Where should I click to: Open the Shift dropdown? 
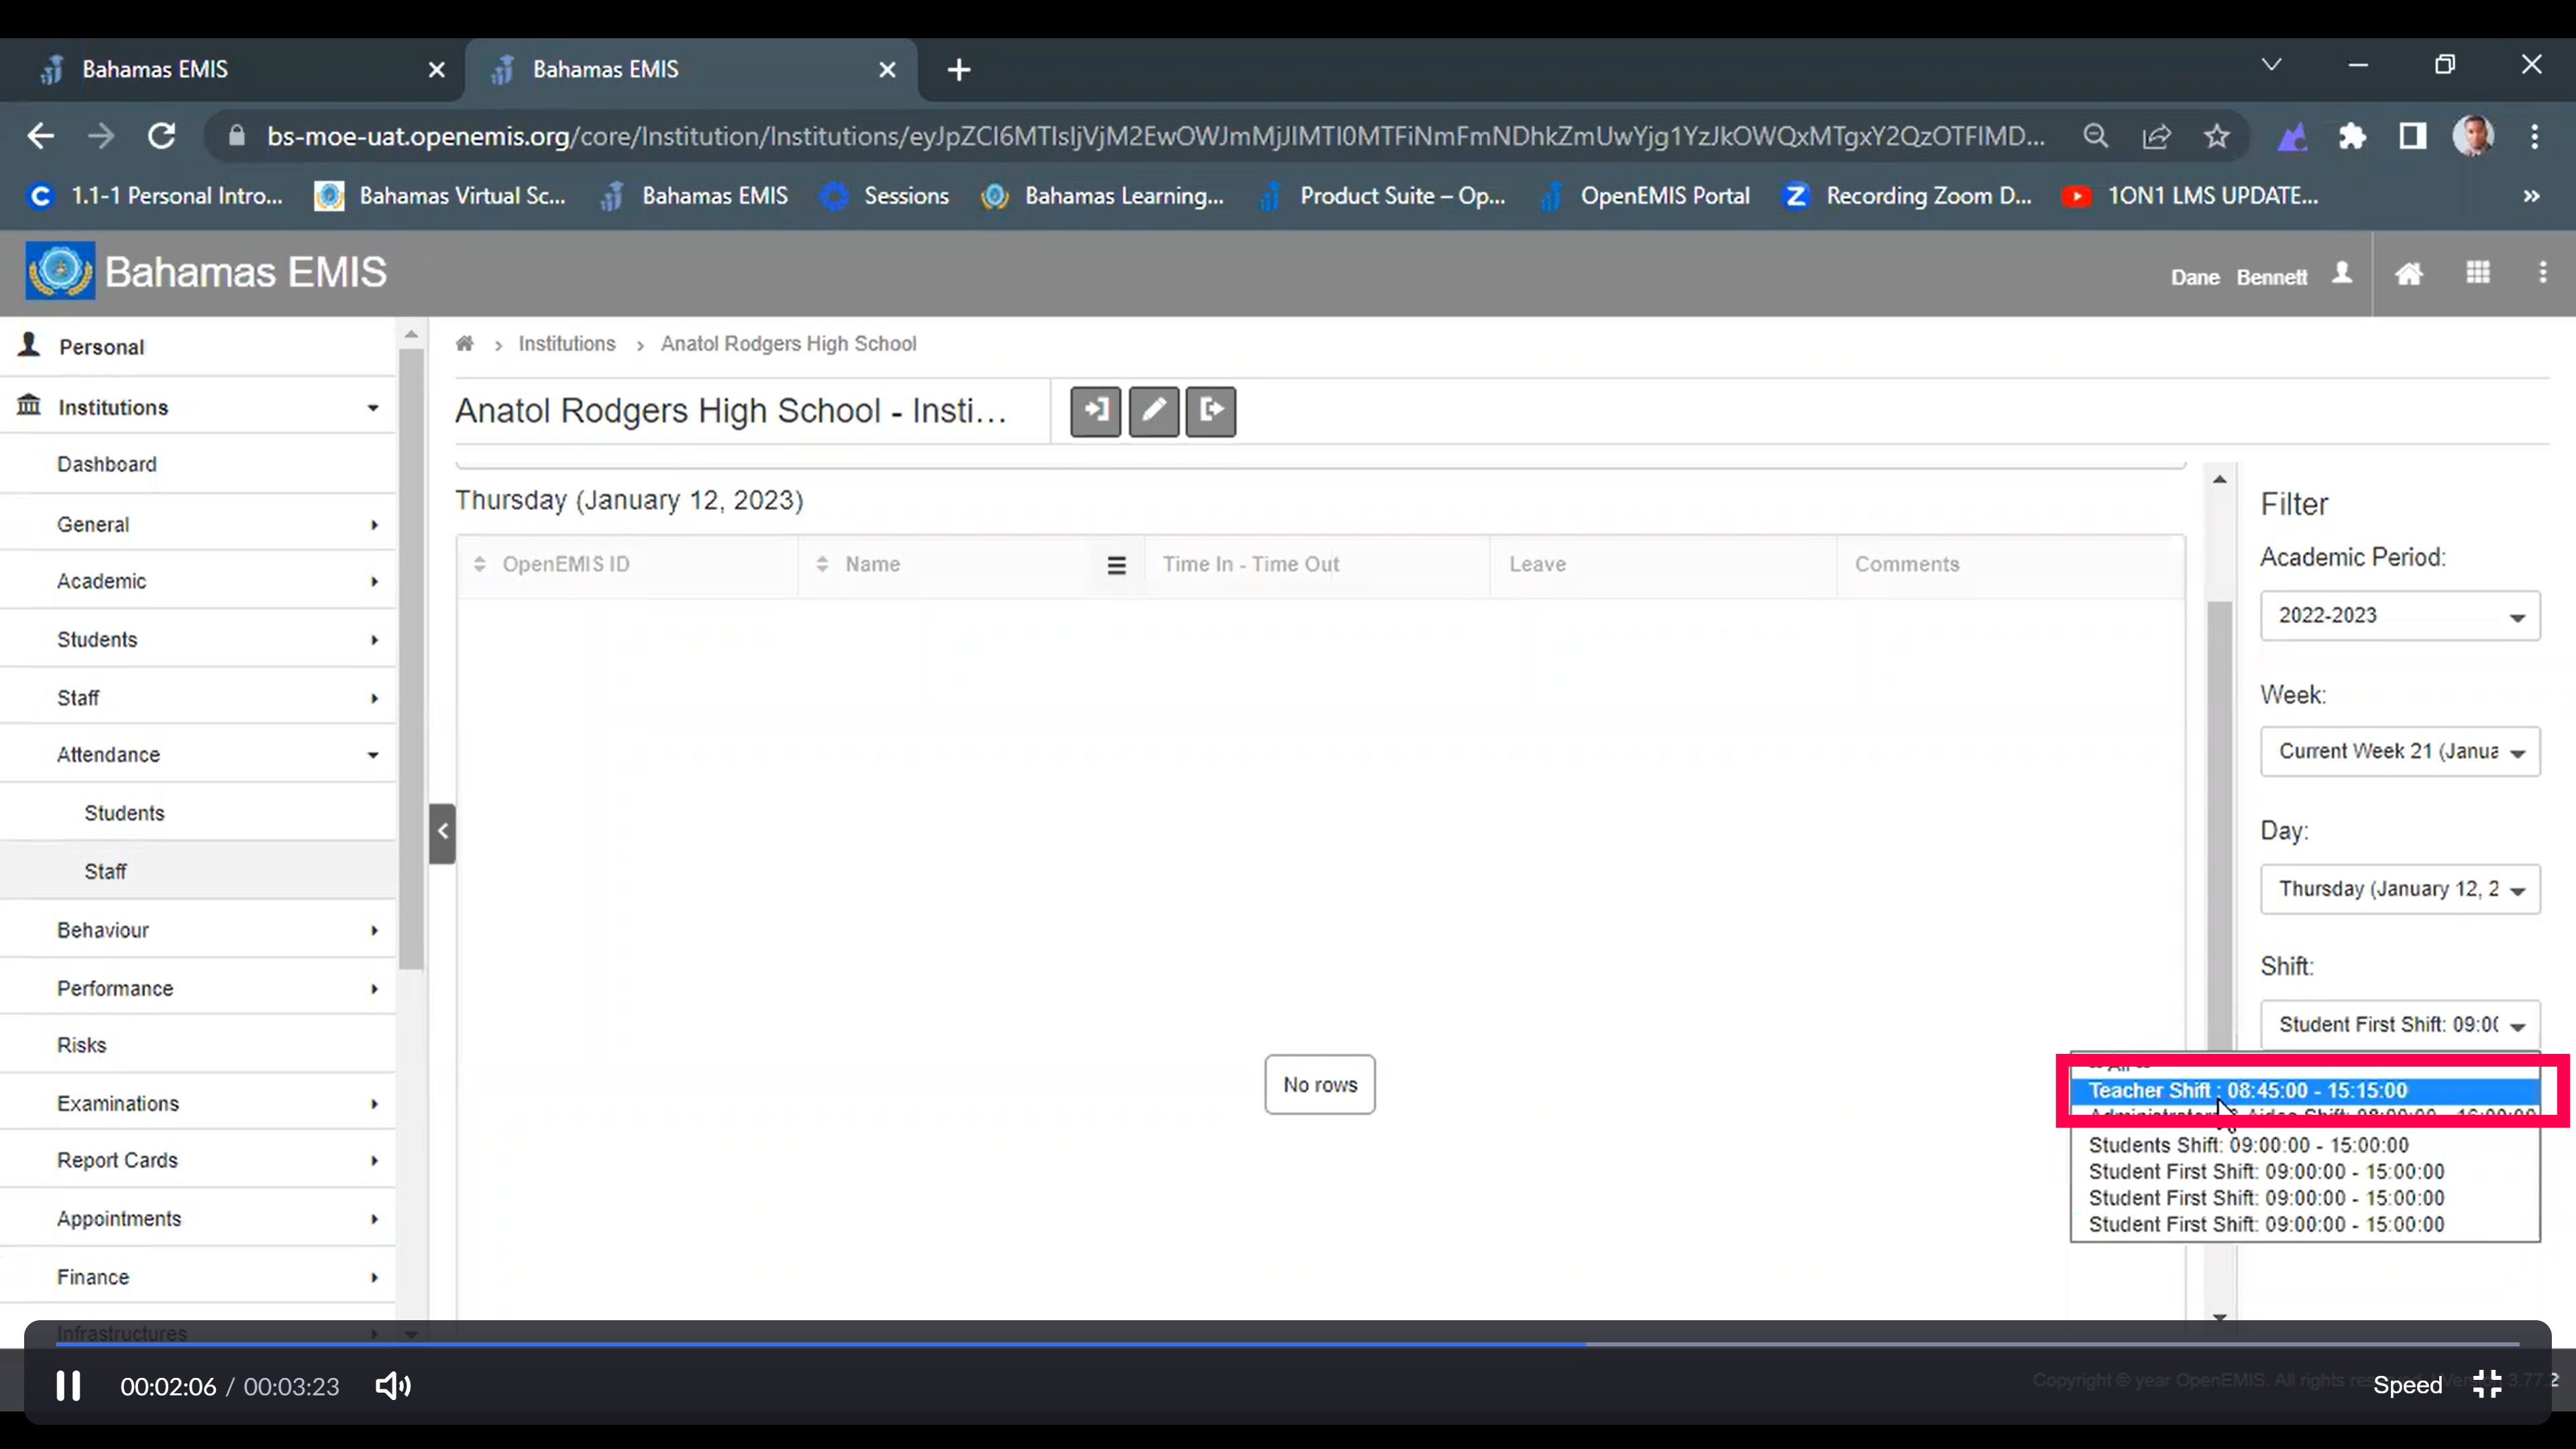click(x=2400, y=1026)
